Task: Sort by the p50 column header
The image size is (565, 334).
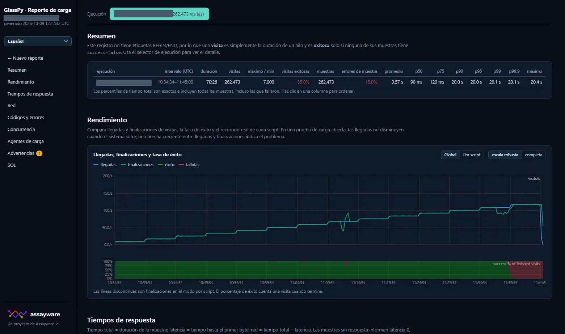Action: pyautogui.click(x=419, y=71)
